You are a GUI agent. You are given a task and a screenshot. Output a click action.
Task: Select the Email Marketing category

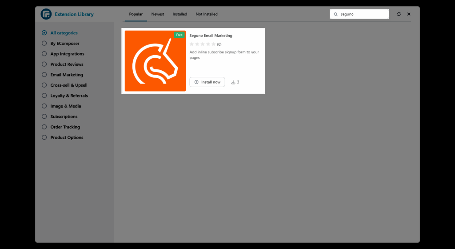click(62, 75)
